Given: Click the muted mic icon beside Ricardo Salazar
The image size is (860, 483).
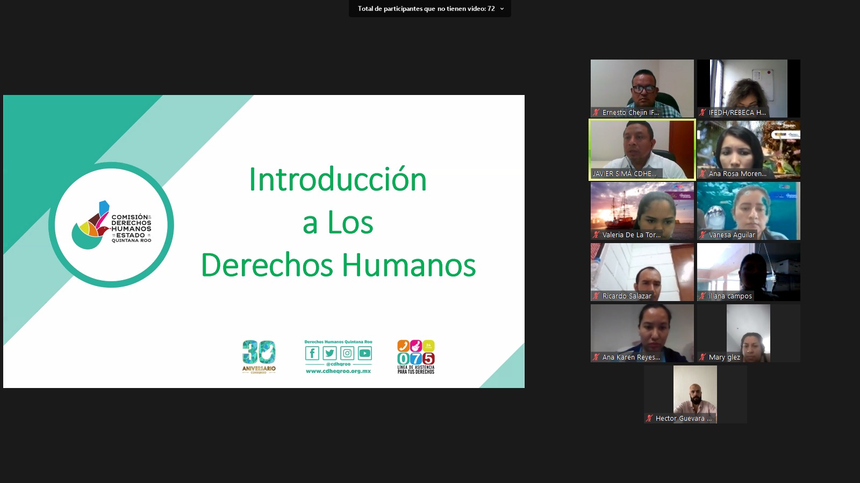Looking at the screenshot, I should click(x=596, y=296).
